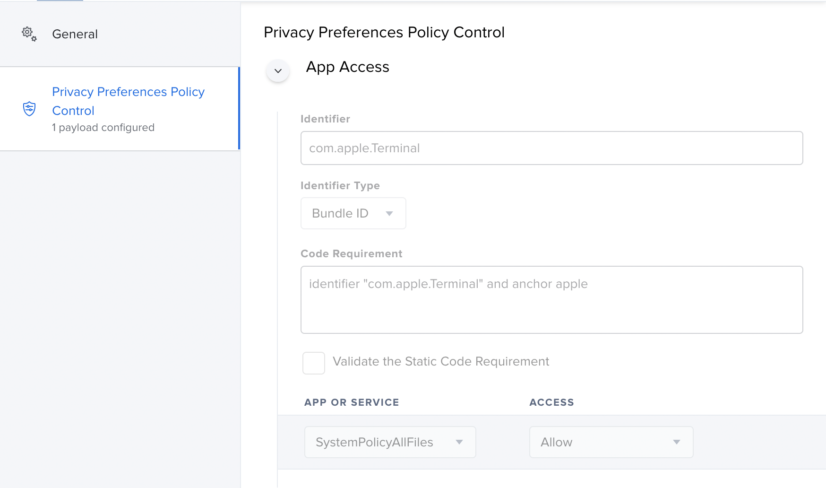Open the Allow access dropdown

click(611, 442)
